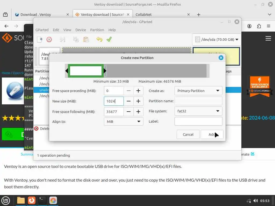The image size is (275, 206).
Task: Click the GParted undo last operation icon
Action: pyautogui.click(x=99, y=39)
